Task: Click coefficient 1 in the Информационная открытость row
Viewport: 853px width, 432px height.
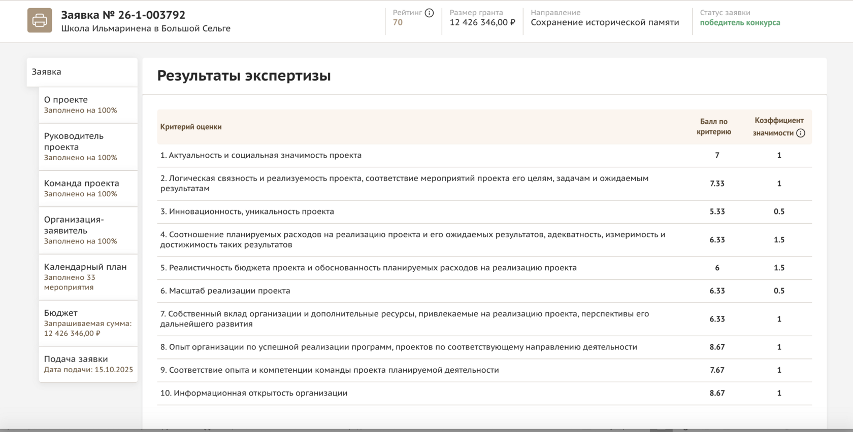Action: tap(779, 393)
